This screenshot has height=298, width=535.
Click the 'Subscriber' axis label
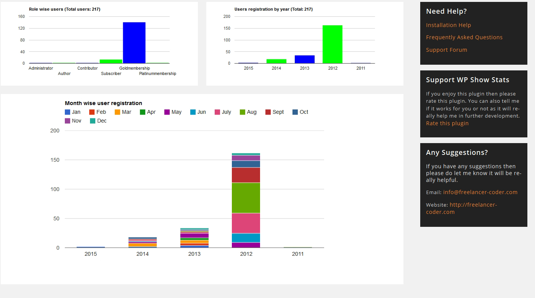coord(111,73)
